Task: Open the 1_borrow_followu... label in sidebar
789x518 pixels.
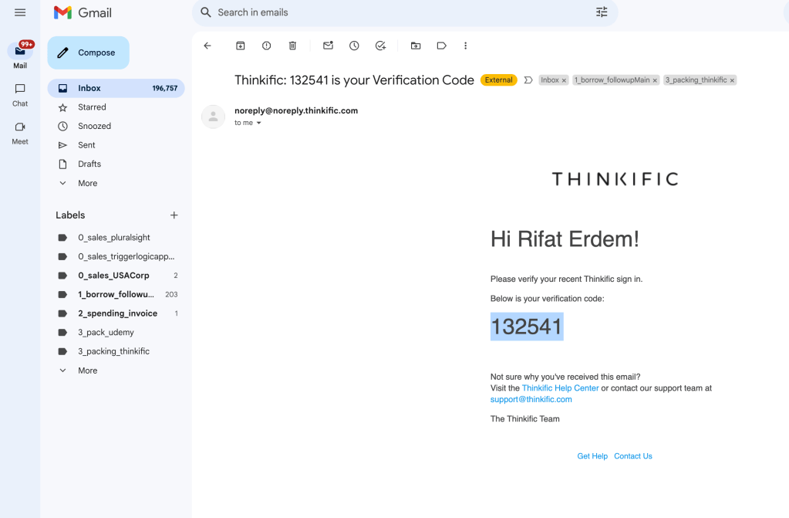Action: pos(116,294)
